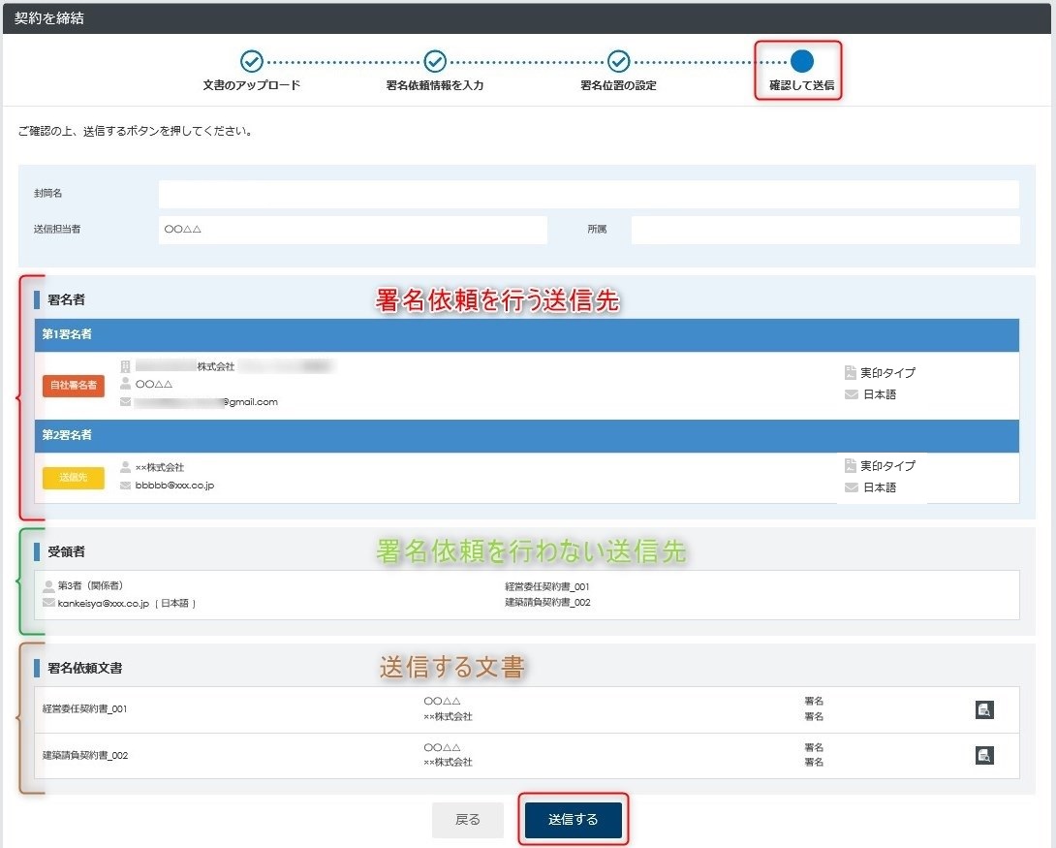Click mail icon beside bbbbb@xxx.co.jp
The image size is (1056, 848).
pyautogui.click(x=125, y=486)
